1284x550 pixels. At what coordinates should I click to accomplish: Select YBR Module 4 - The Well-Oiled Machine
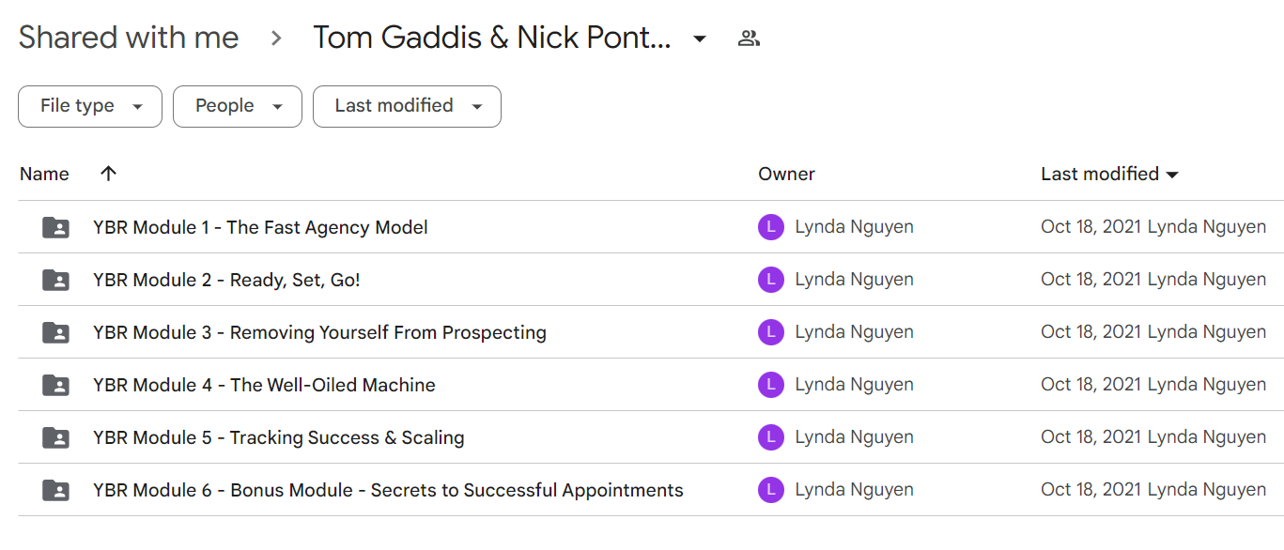coord(264,385)
